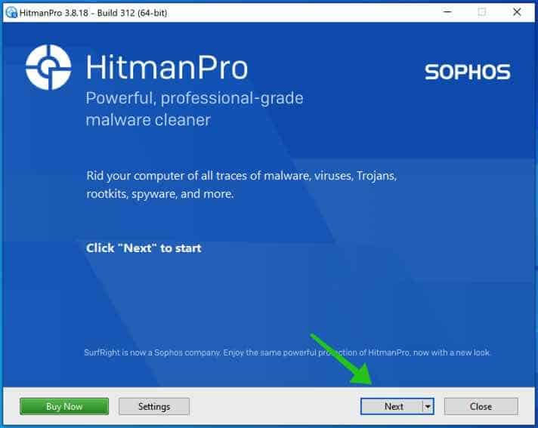The image size is (538, 428).
Task: Click the 'HitmanPro 3.8.18 - Build 312' window title
Action: [x=94, y=13]
